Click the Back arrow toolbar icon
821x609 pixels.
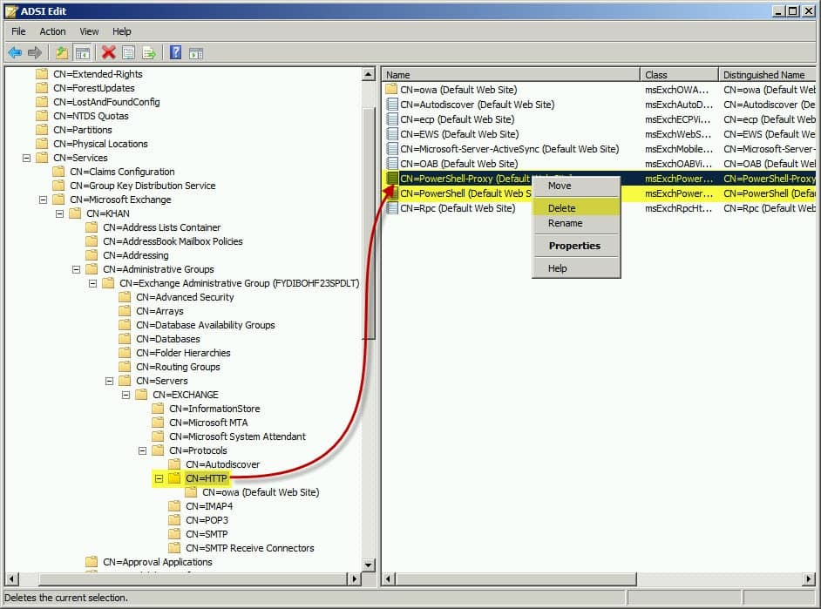[x=15, y=52]
